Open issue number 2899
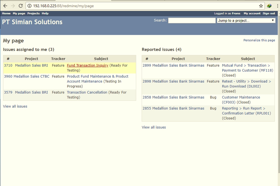The width and height of the screenshot is (280, 186). (x=147, y=65)
